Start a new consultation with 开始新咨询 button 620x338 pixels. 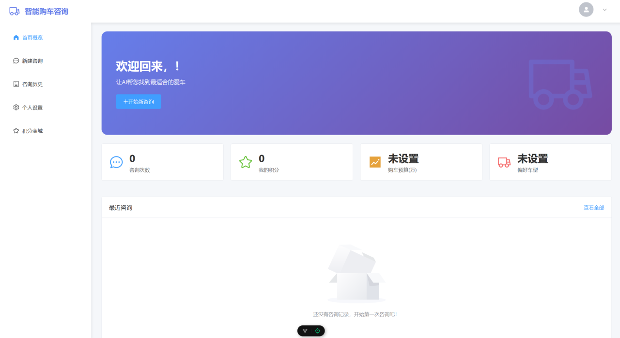point(139,102)
